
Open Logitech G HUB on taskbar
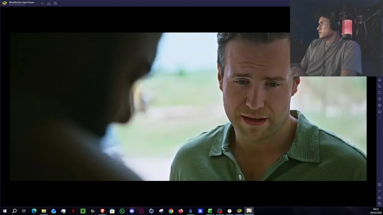pos(92,211)
